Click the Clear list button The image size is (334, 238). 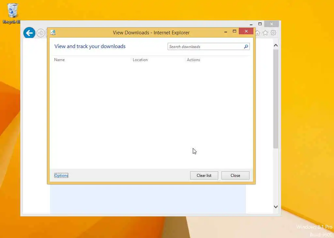tap(204, 176)
